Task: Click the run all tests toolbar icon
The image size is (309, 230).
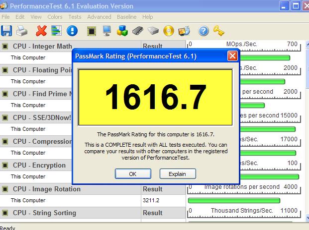Action: coord(184,31)
